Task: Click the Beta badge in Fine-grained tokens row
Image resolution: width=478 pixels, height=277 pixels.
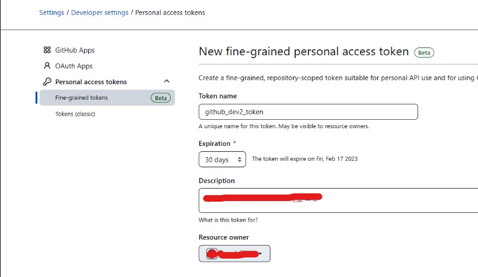Action: [161, 98]
